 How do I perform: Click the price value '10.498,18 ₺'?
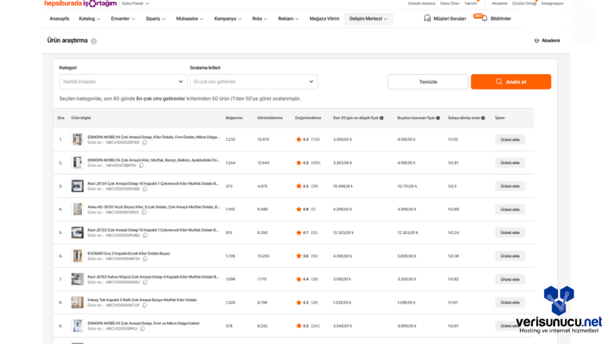(x=343, y=186)
